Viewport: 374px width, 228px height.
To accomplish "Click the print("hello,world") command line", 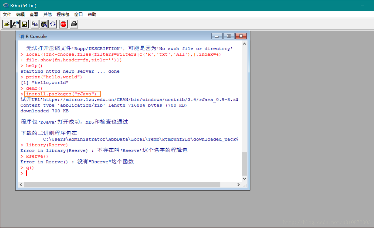I will [51, 77].
